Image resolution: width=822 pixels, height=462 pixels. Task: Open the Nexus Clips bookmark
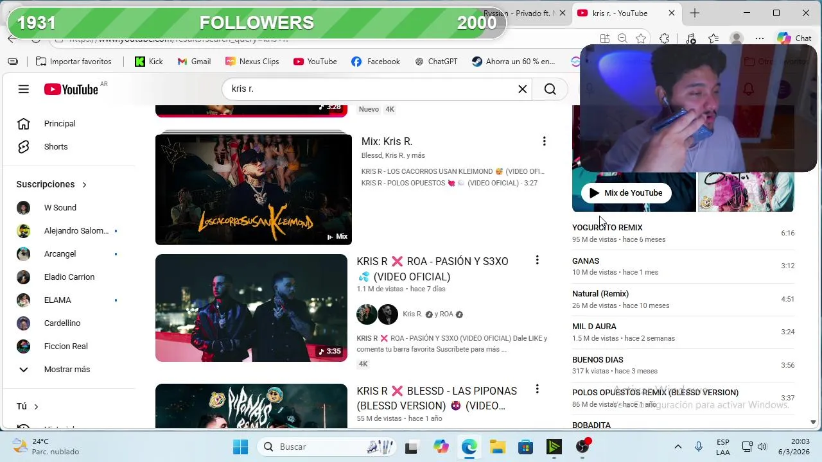[x=252, y=62]
